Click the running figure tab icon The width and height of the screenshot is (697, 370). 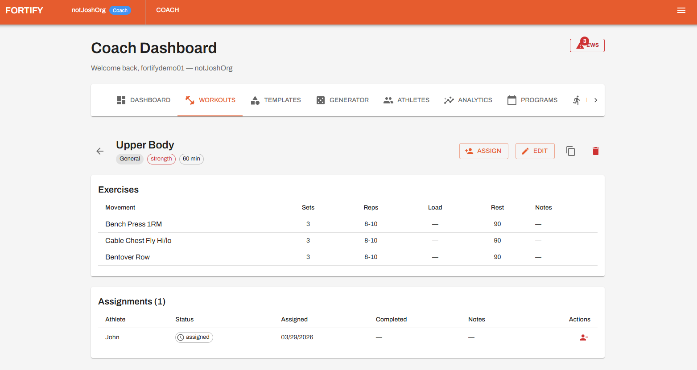click(577, 100)
